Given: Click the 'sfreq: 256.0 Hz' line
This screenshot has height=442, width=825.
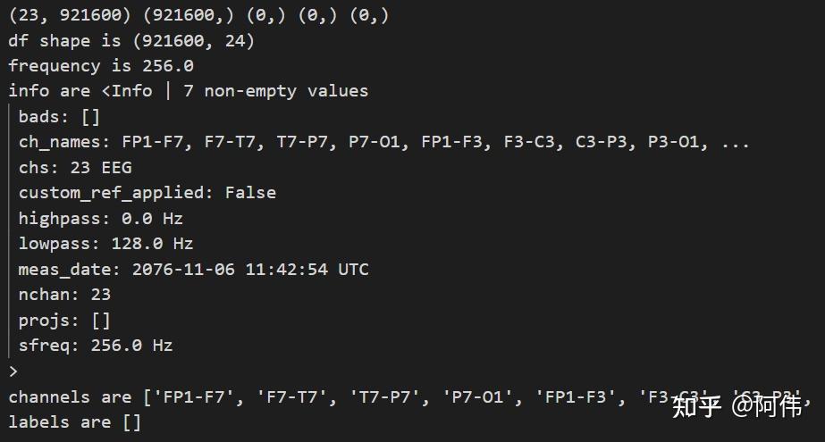Looking at the screenshot, I should pyautogui.click(x=96, y=346).
